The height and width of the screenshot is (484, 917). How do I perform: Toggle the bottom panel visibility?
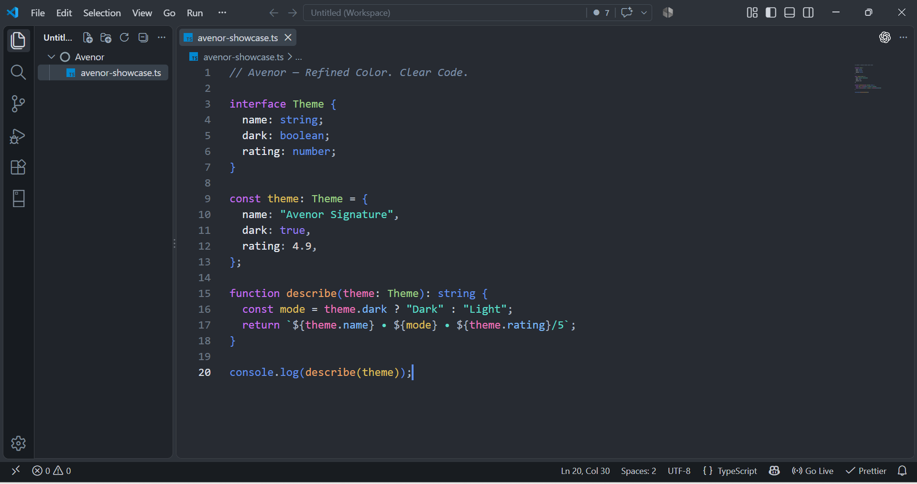tap(790, 12)
